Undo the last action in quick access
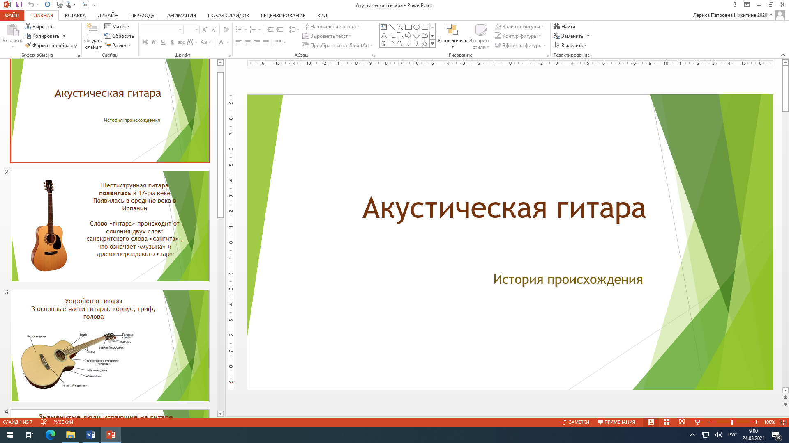The height and width of the screenshot is (443, 789). (31, 5)
